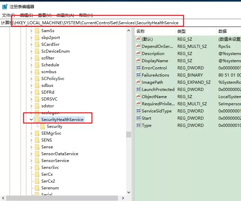Click the REG_BINARY type cell
The image size is (241, 201).
190,75
